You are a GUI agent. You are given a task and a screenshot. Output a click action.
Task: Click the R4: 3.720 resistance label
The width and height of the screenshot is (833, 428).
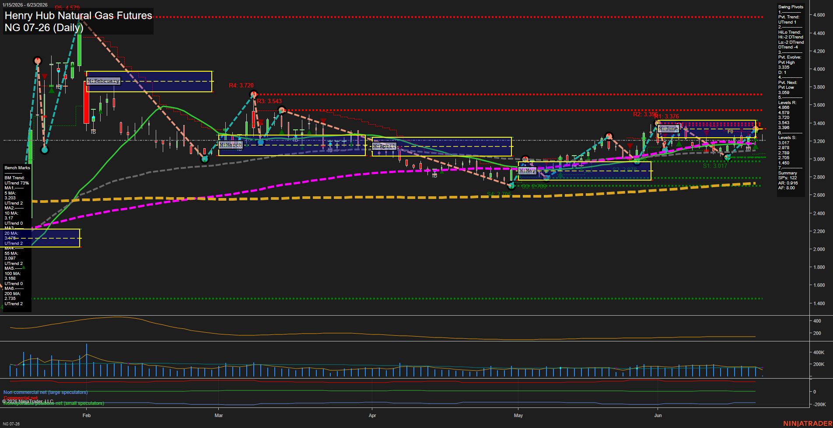click(x=241, y=85)
